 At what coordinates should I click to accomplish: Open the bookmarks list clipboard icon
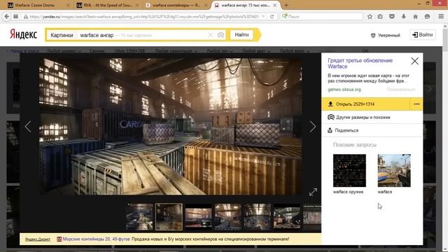(x=380, y=17)
